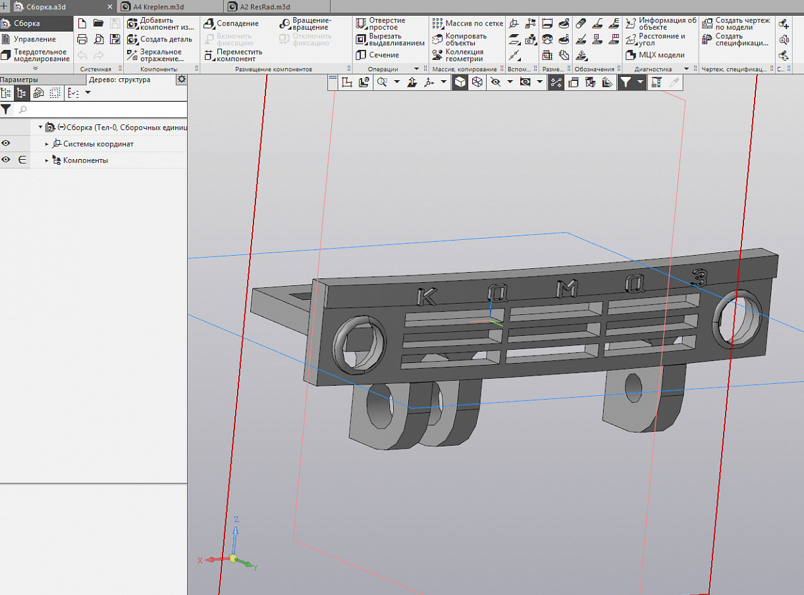Click hide objects crossed-eye icon
This screenshot has height=595, width=804.
click(x=496, y=82)
